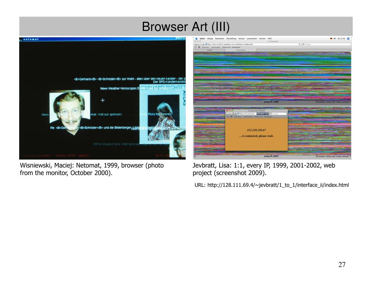
Task: Click the back arrow in the popup browser window
Action: pos(228,113)
